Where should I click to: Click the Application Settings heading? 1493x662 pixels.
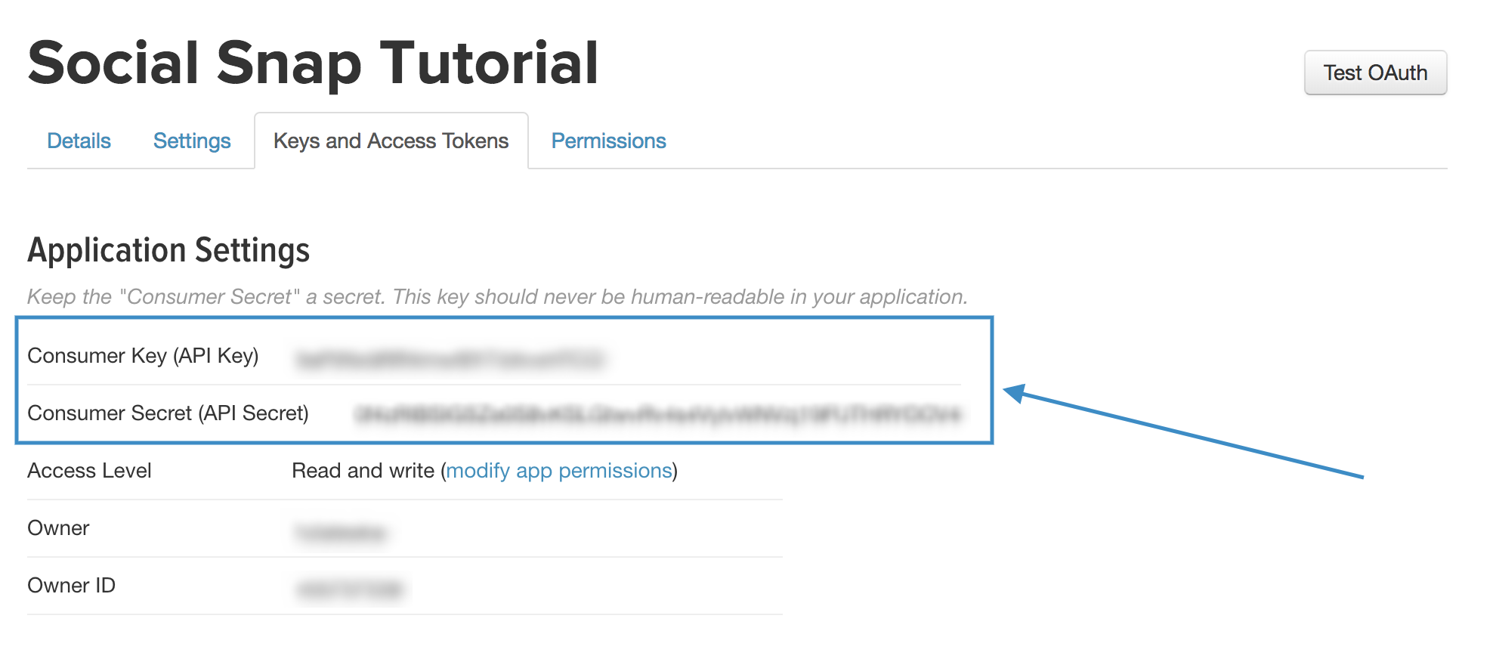click(x=168, y=251)
